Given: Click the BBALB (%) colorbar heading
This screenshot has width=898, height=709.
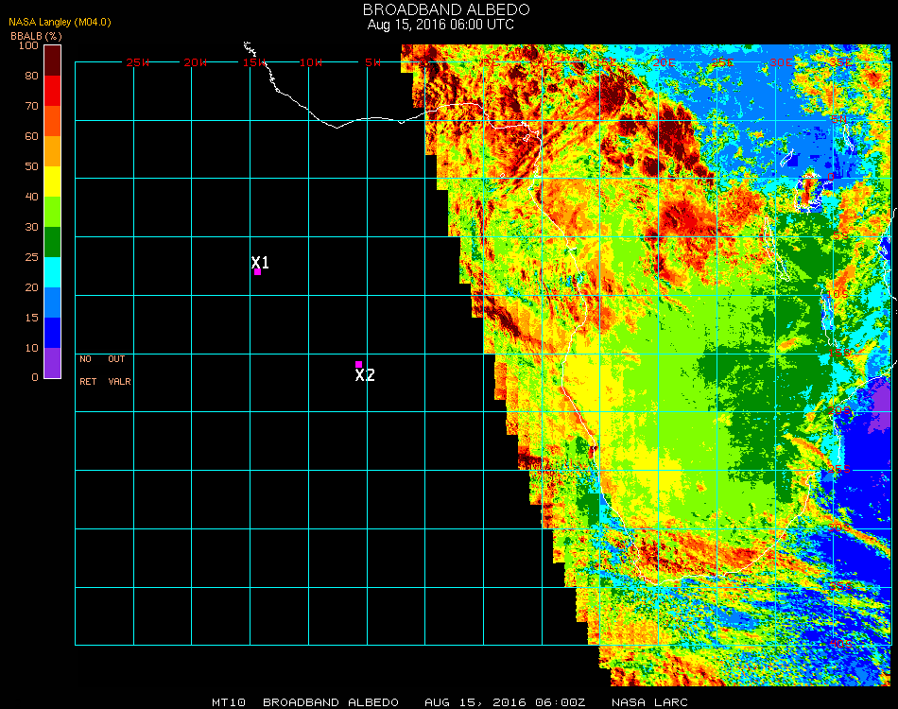Looking at the screenshot, I should [x=36, y=35].
